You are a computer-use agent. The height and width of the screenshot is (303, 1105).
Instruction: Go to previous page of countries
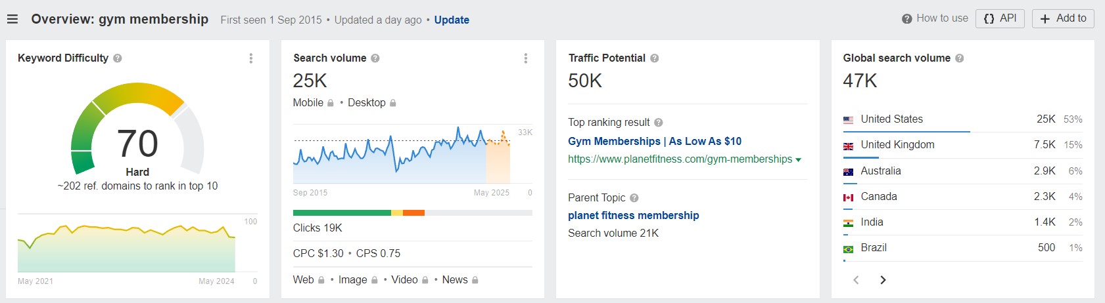(856, 280)
